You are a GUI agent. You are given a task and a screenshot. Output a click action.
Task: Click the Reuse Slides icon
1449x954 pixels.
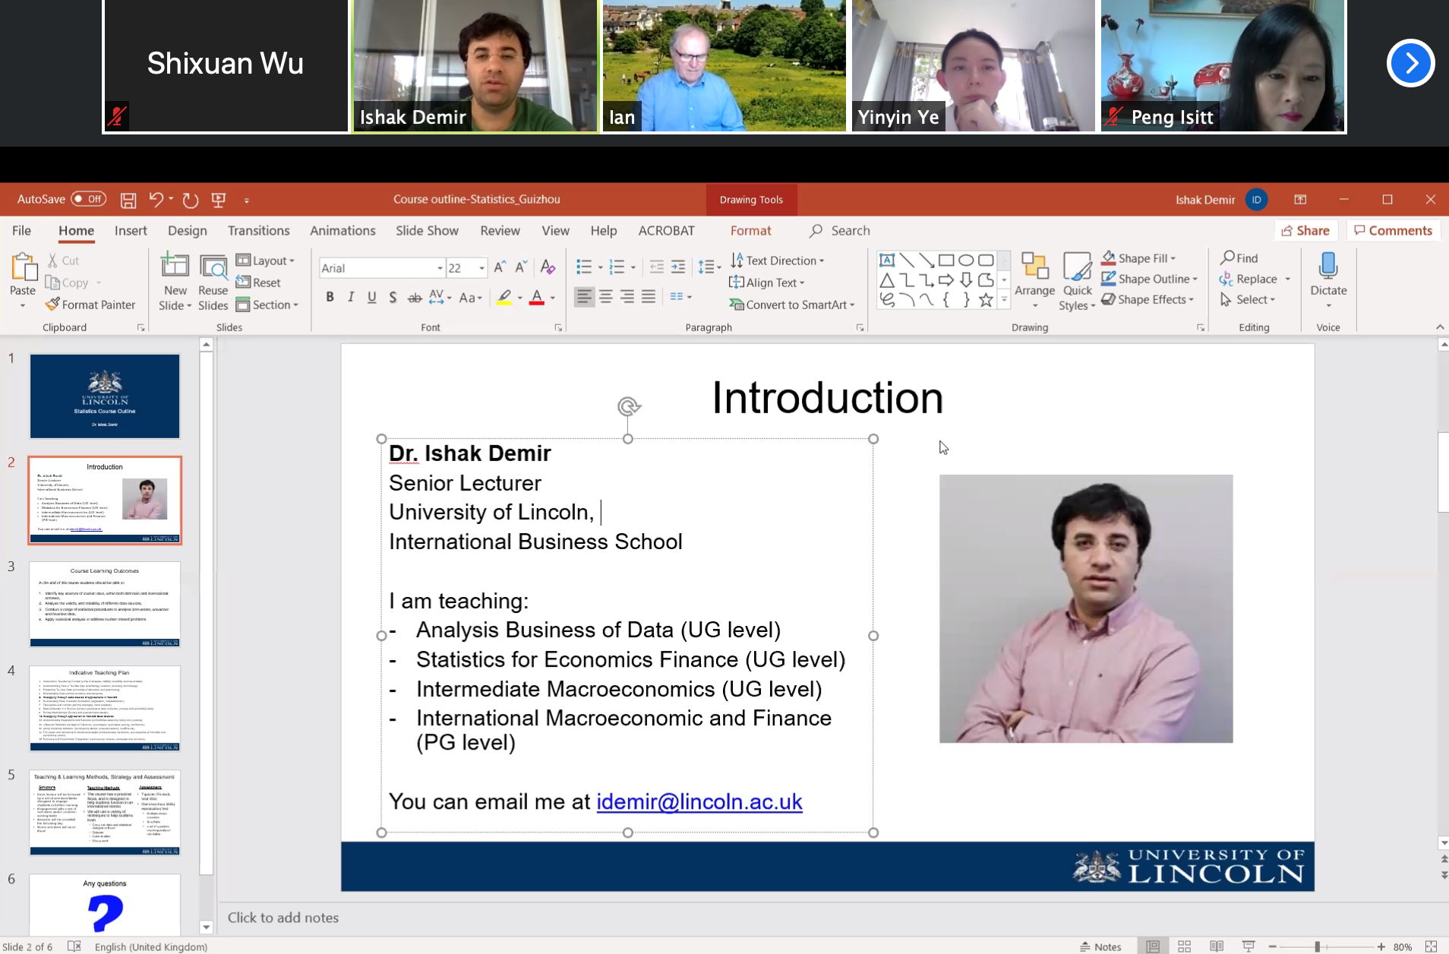click(x=213, y=266)
